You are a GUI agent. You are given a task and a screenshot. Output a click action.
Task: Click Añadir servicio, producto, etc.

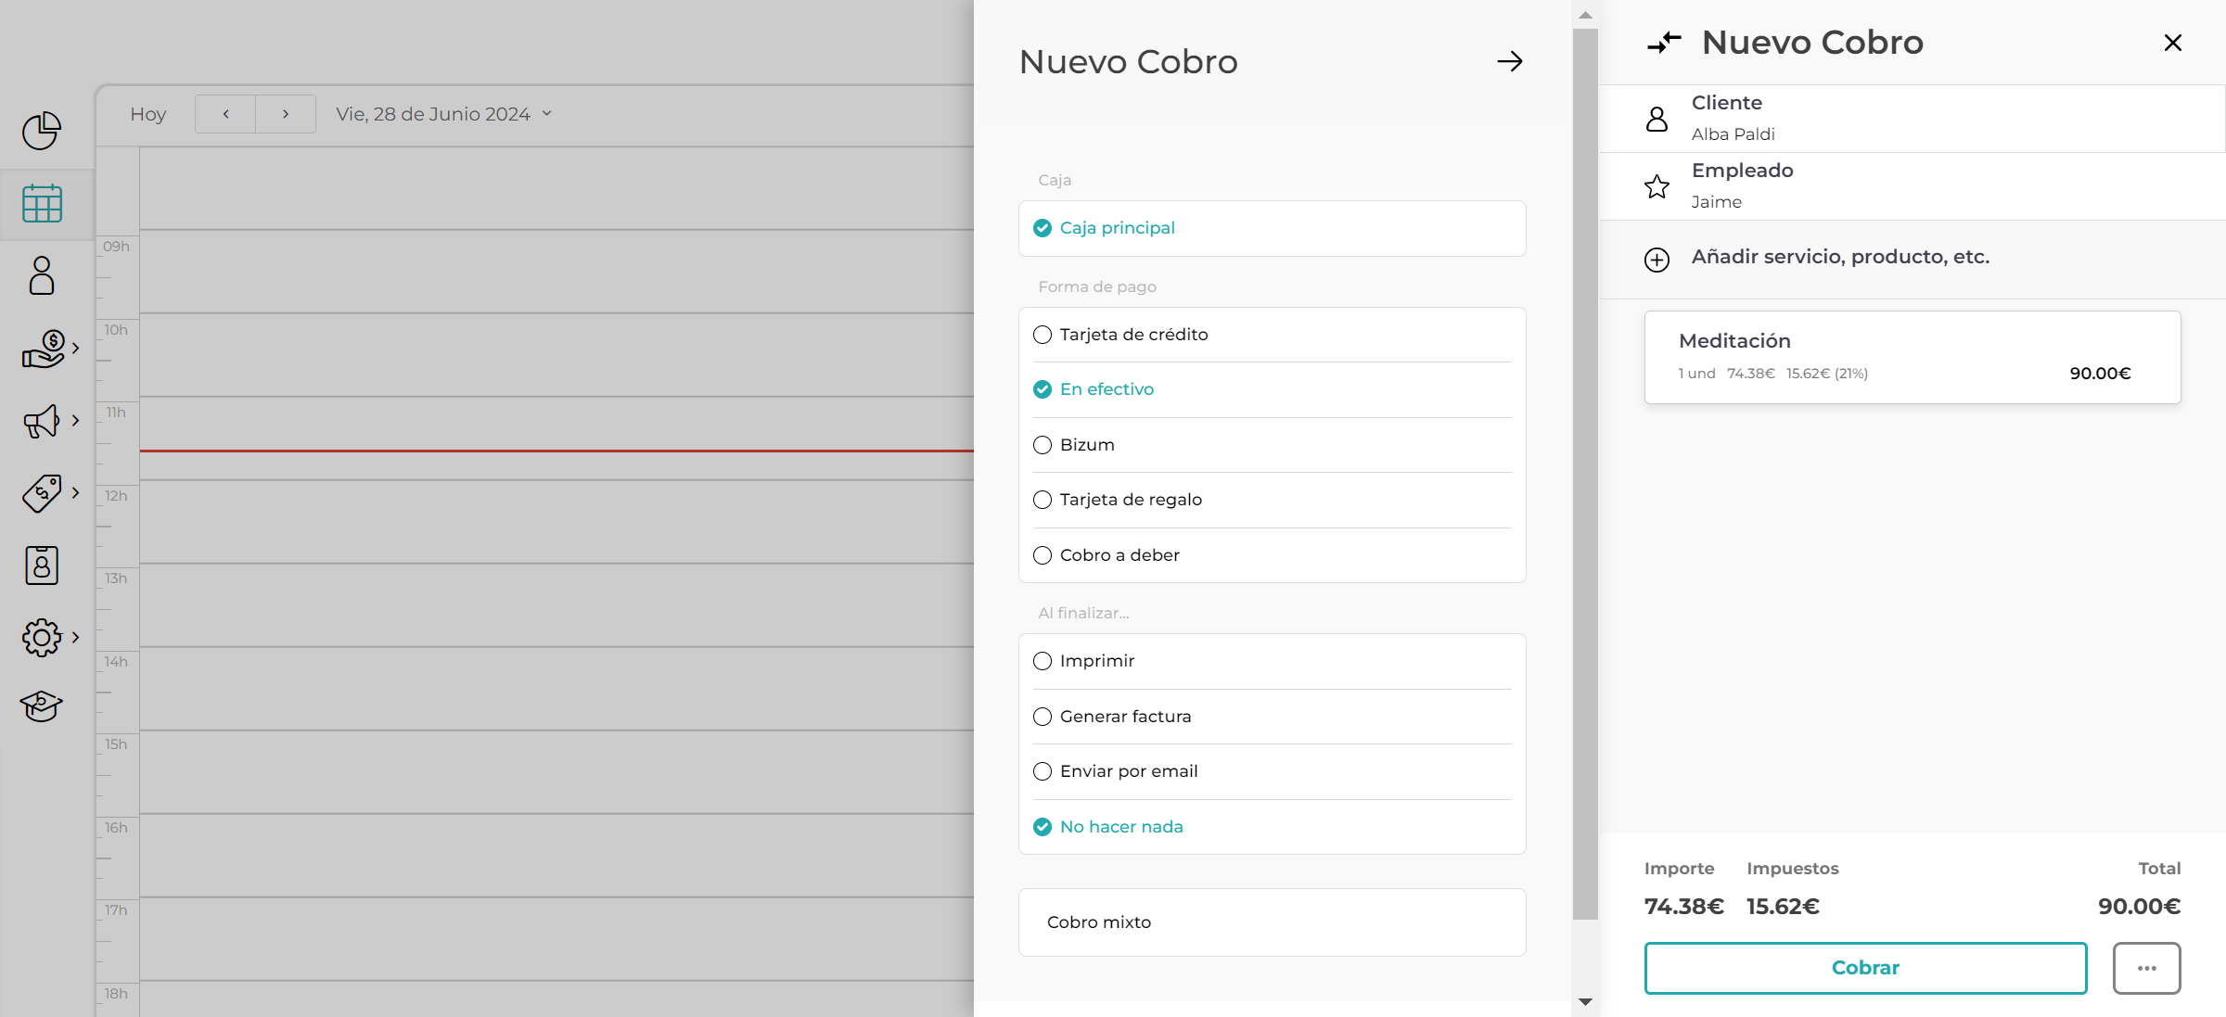[1840, 257]
